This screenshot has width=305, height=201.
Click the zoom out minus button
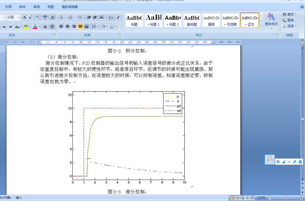click(270, 198)
